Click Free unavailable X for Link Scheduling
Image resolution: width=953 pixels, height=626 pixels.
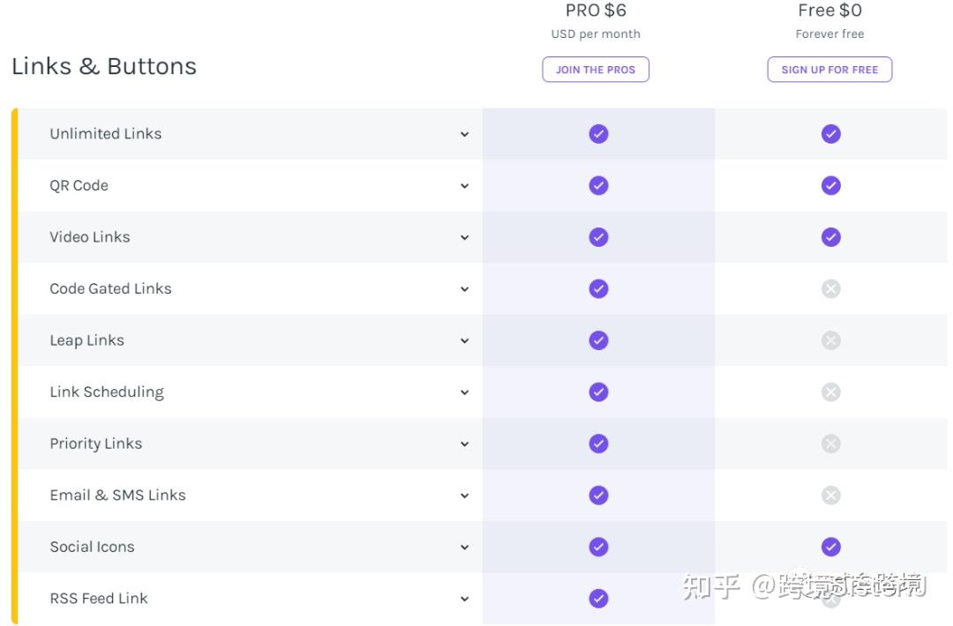[830, 391]
